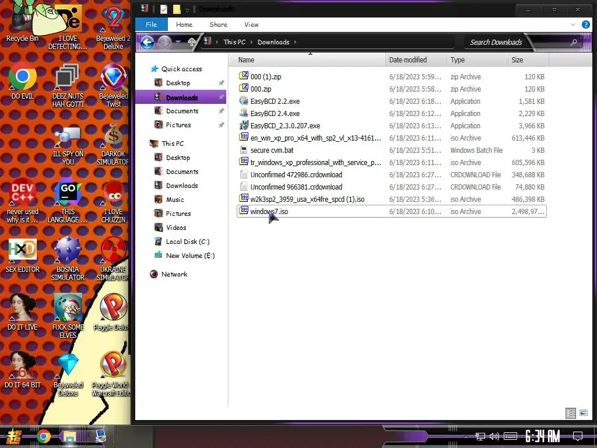Open the elf game desktop shortcut
Viewport: 597px width, 448px height.
coord(68,316)
